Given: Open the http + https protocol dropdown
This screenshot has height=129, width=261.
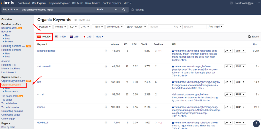Looking at the screenshot, I should click(x=10, y=10).
